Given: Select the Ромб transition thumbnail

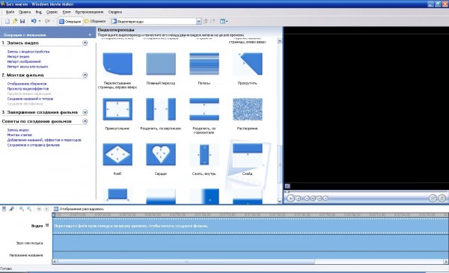Looking at the screenshot, I should pos(117,154).
